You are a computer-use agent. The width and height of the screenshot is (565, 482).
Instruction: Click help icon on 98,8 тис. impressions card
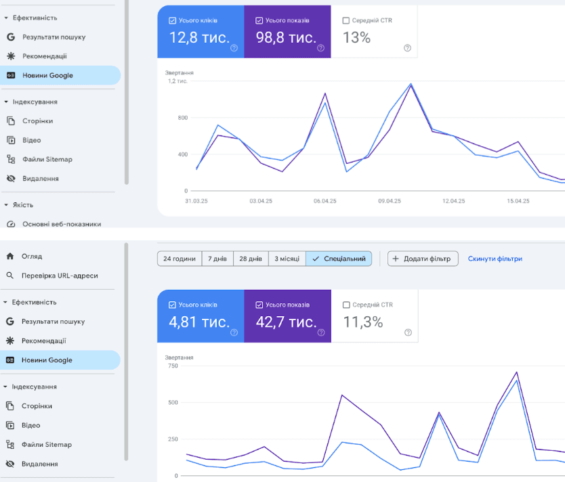tap(320, 48)
